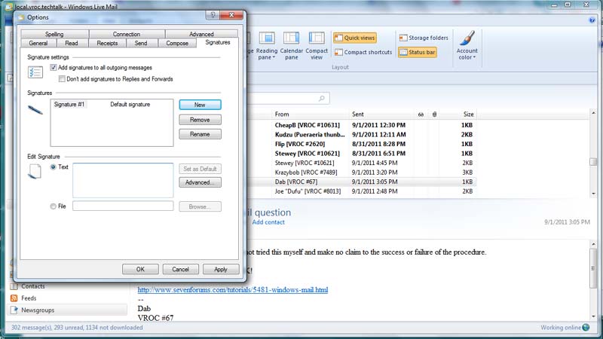This screenshot has width=603, height=339.
Task: Check Don't add signatures to Replies and Forwards
Action: point(62,79)
